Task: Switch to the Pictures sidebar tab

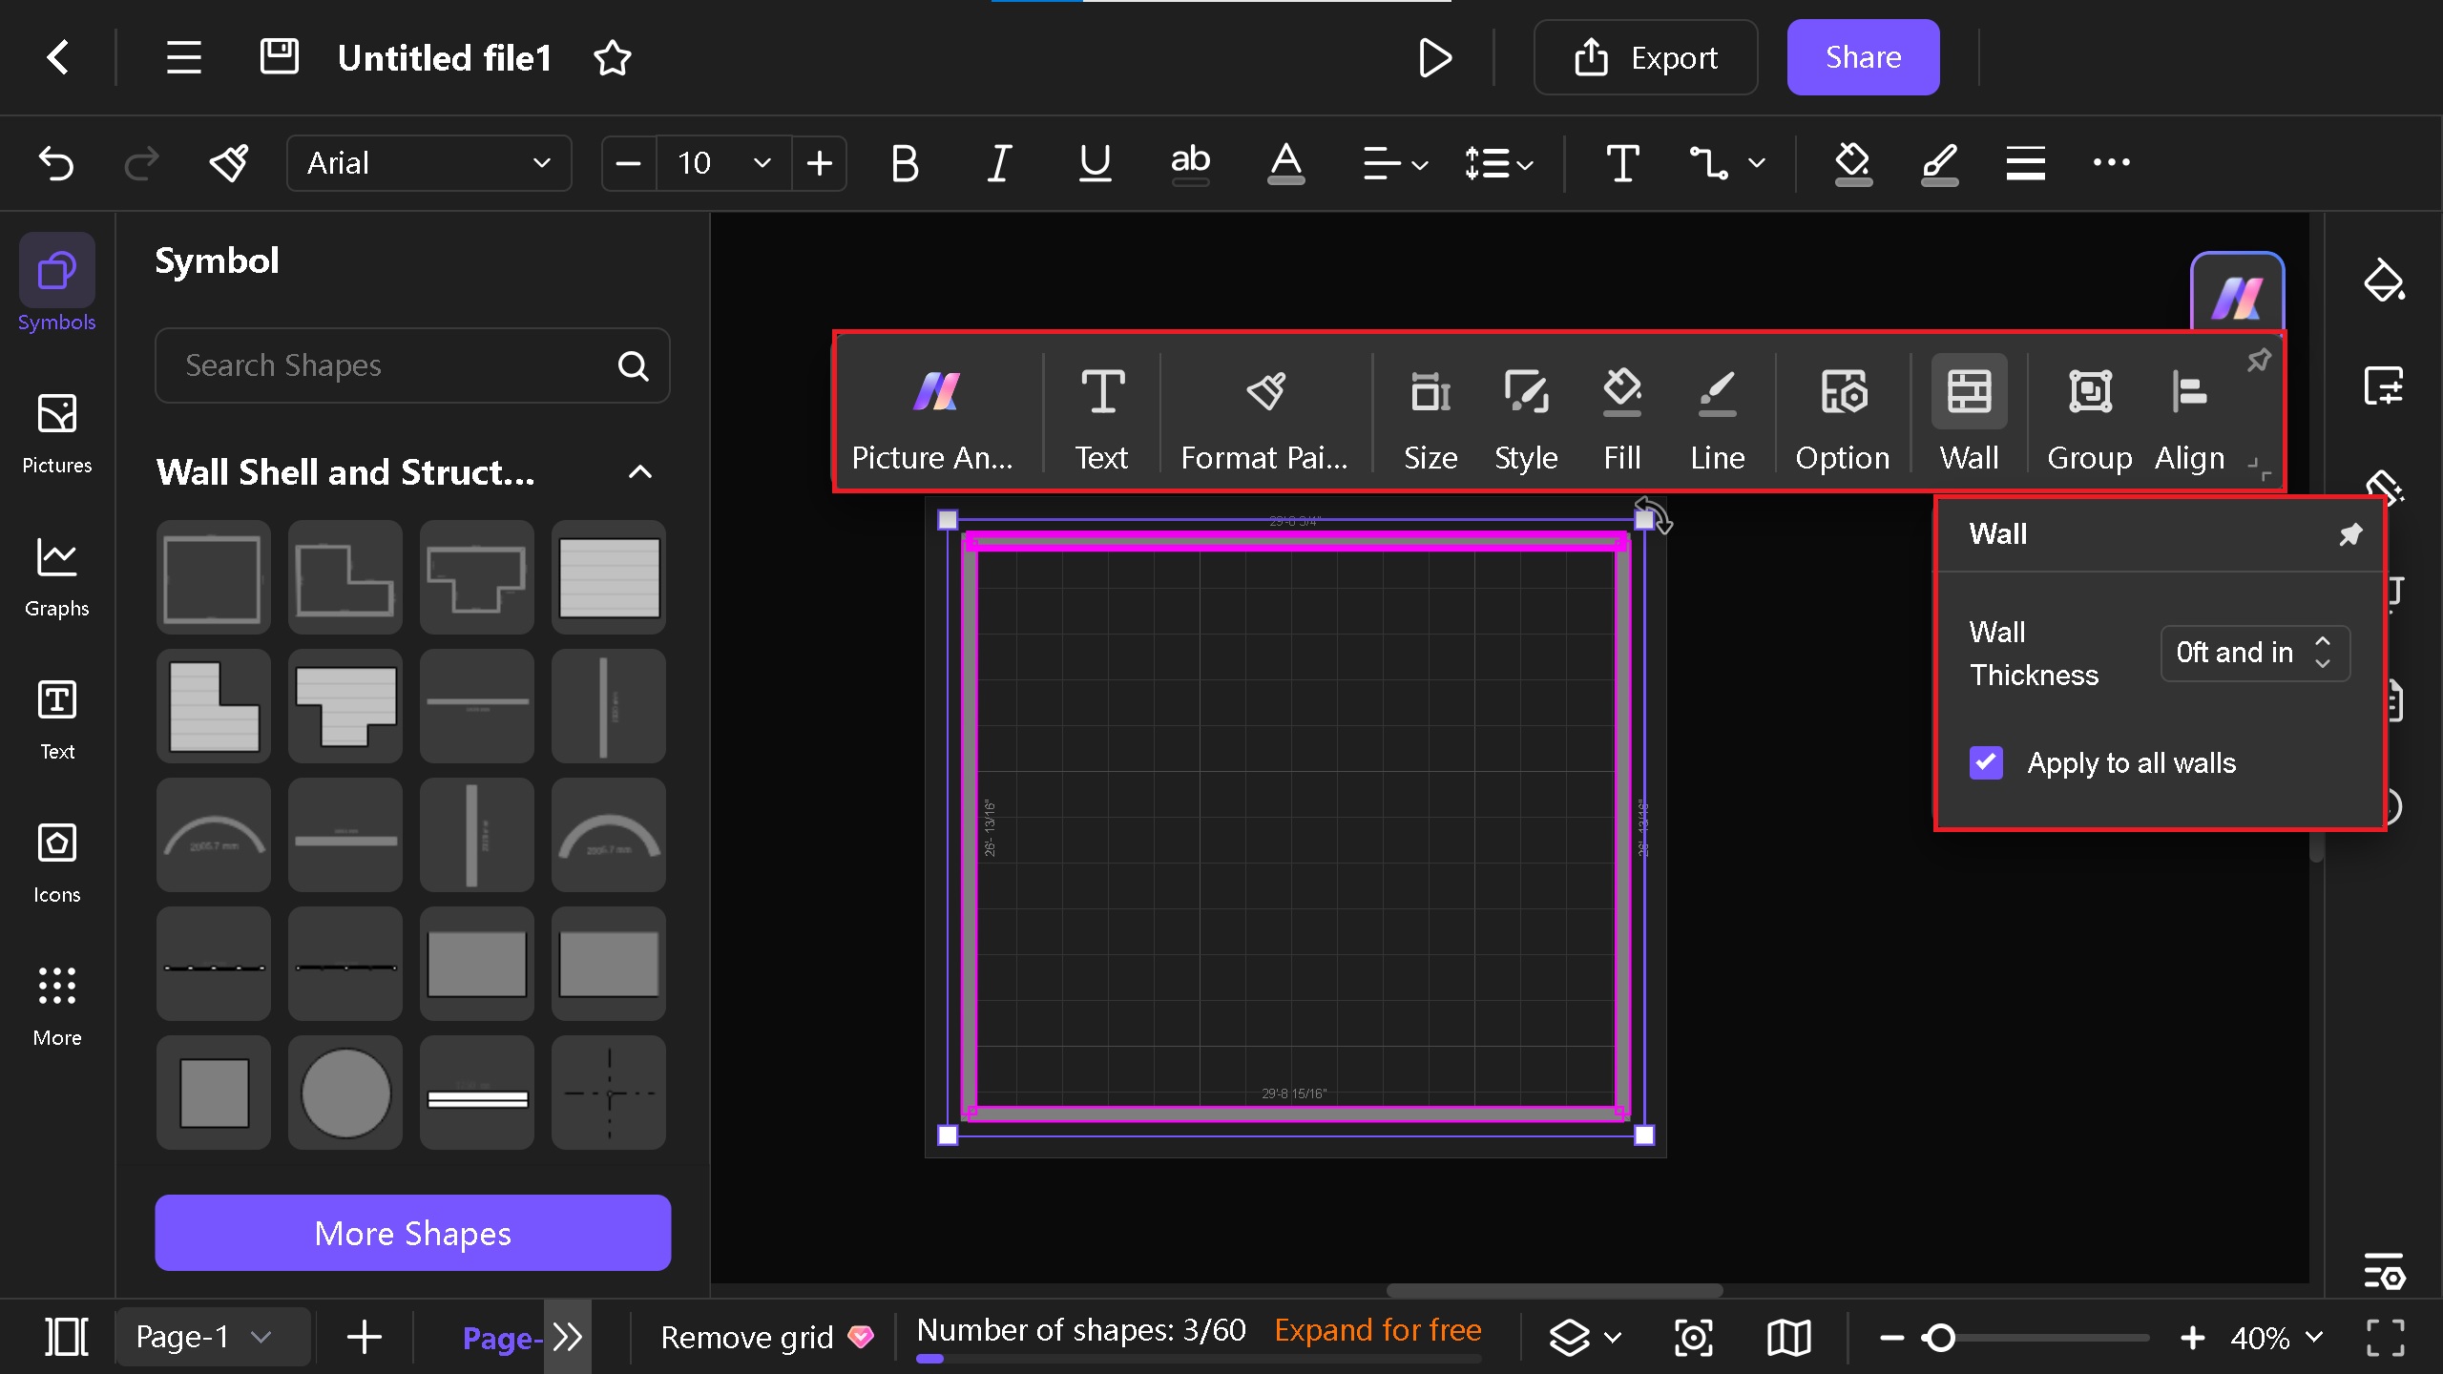Action: click(57, 433)
